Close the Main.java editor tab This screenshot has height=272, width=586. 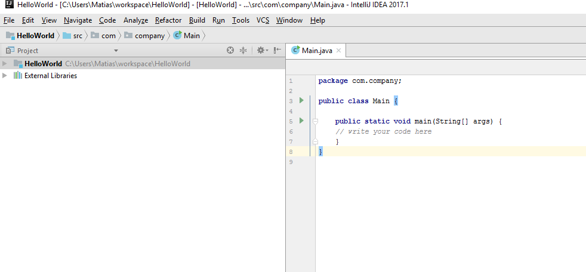coord(338,51)
